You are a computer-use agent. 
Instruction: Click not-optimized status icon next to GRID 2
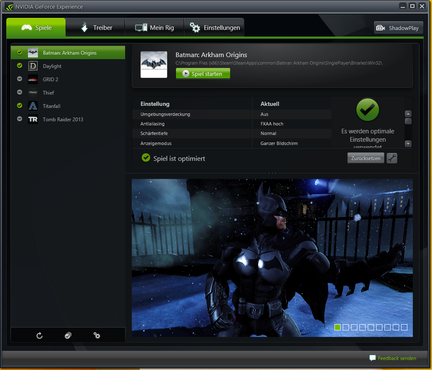[x=20, y=79]
